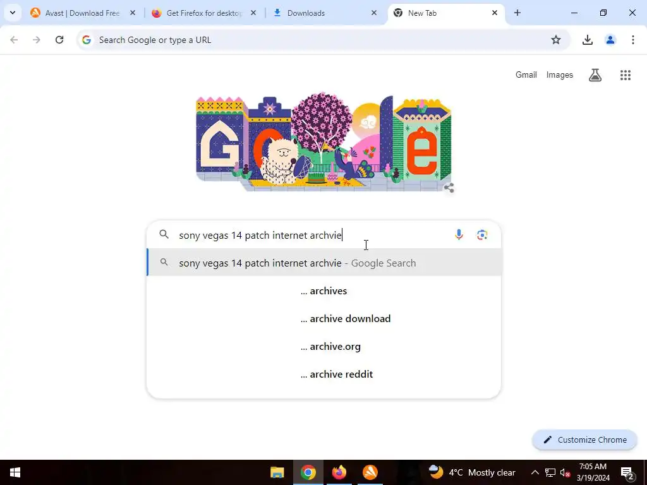647x485 pixels.
Task: Share the Google Doodle
Action: (449, 188)
